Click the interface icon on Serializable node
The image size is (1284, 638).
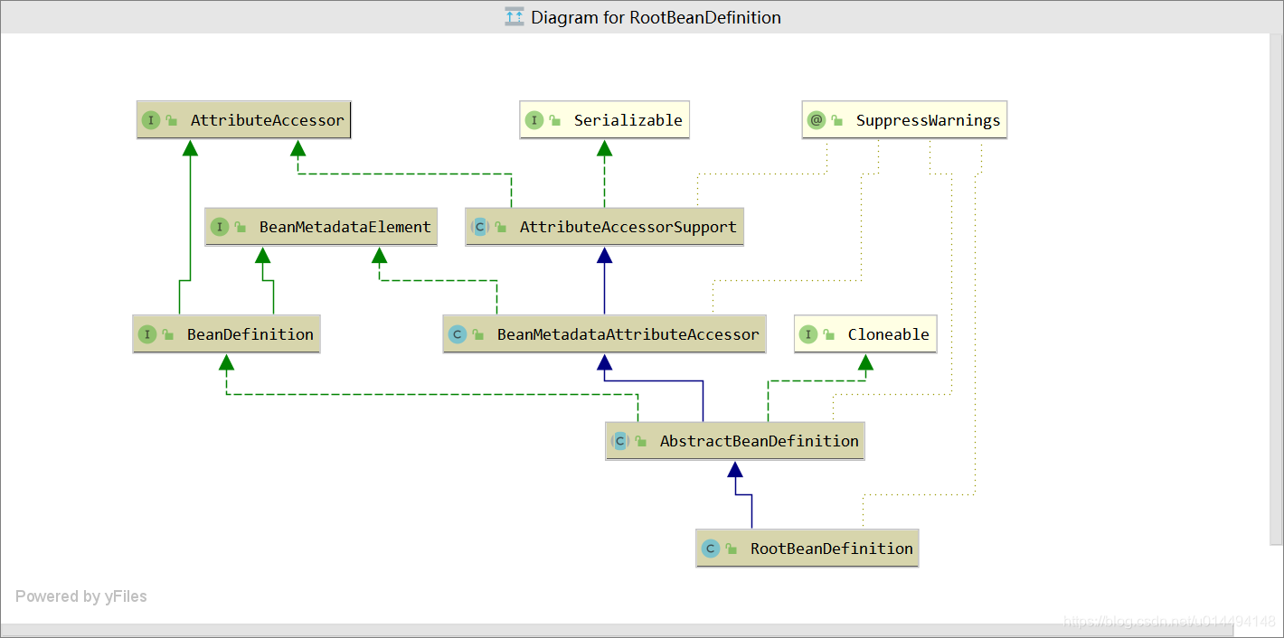point(534,120)
